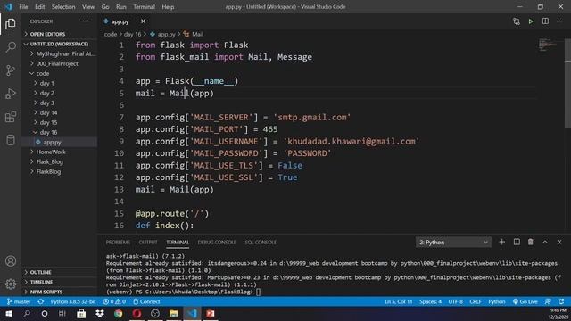
Task: Open Chrome from the Windows taskbar
Action: point(118,313)
